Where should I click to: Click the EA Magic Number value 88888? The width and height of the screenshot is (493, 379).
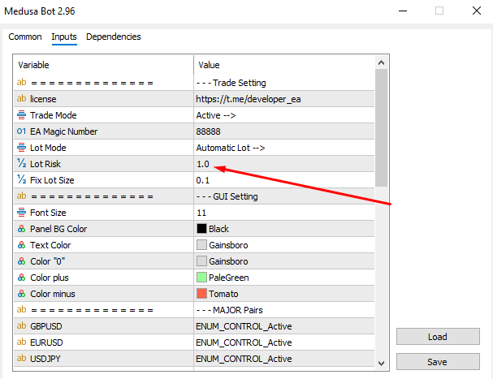tap(208, 131)
